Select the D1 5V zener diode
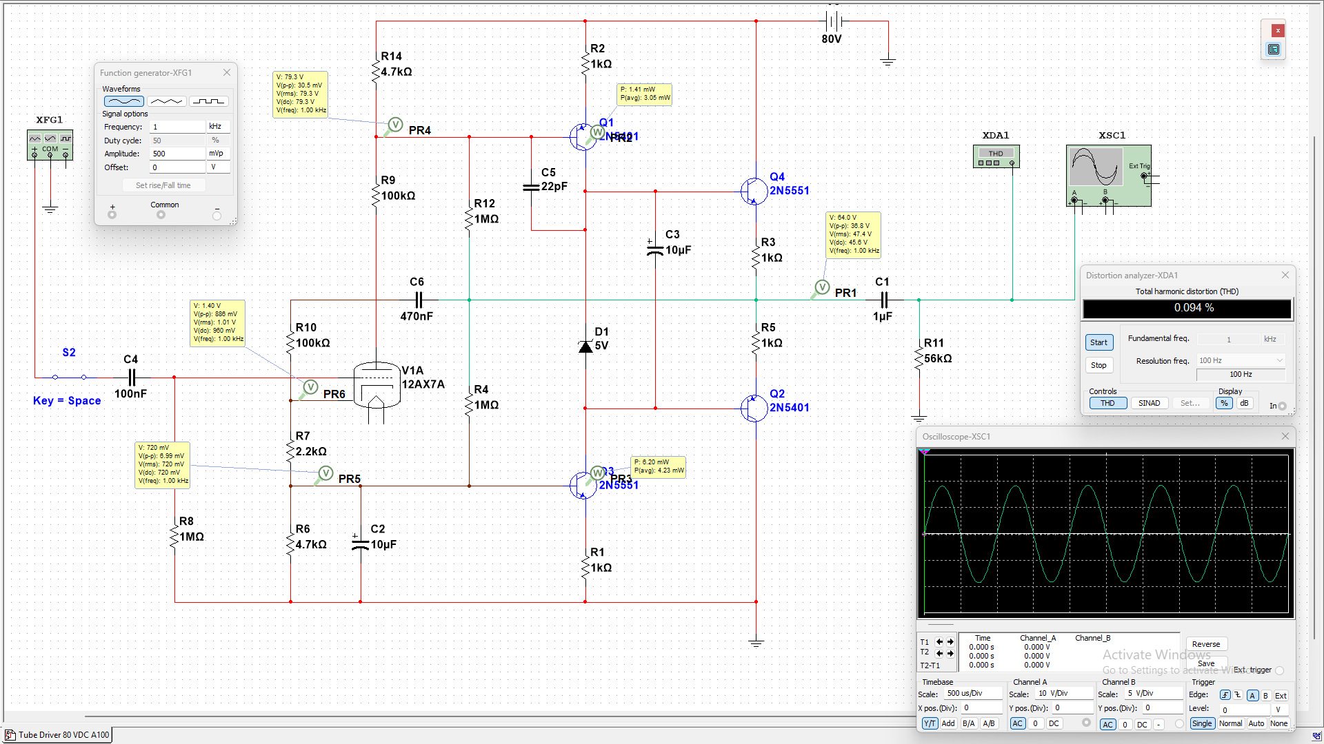 [585, 347]
